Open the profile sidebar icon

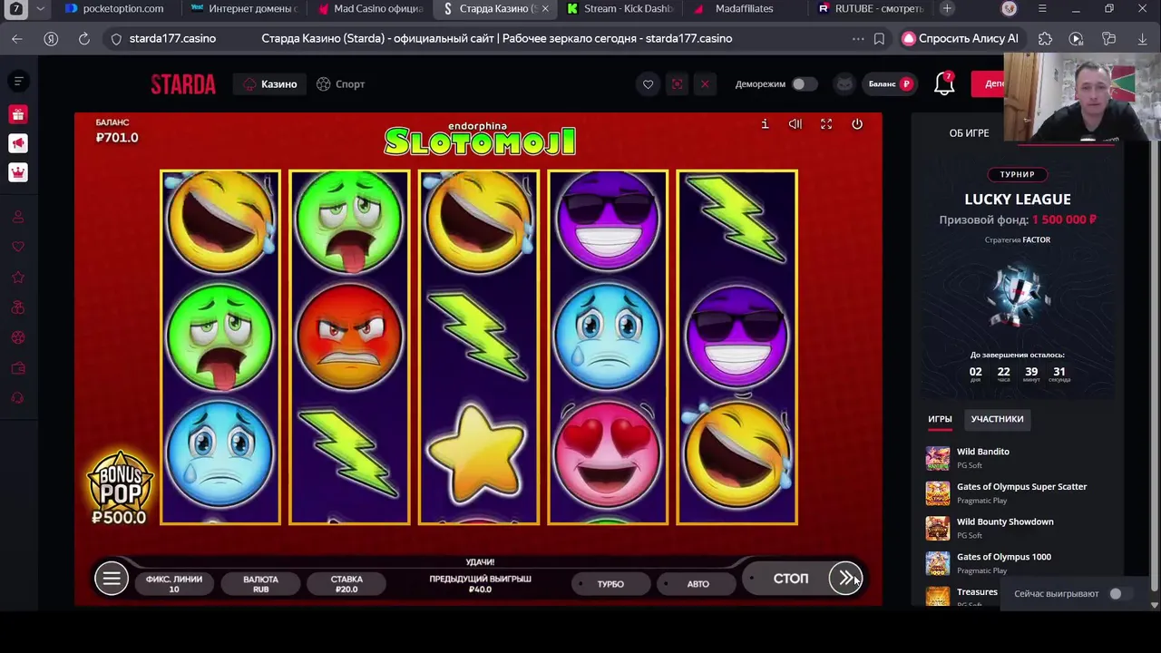pyautogui.click(x=18, y=217)
